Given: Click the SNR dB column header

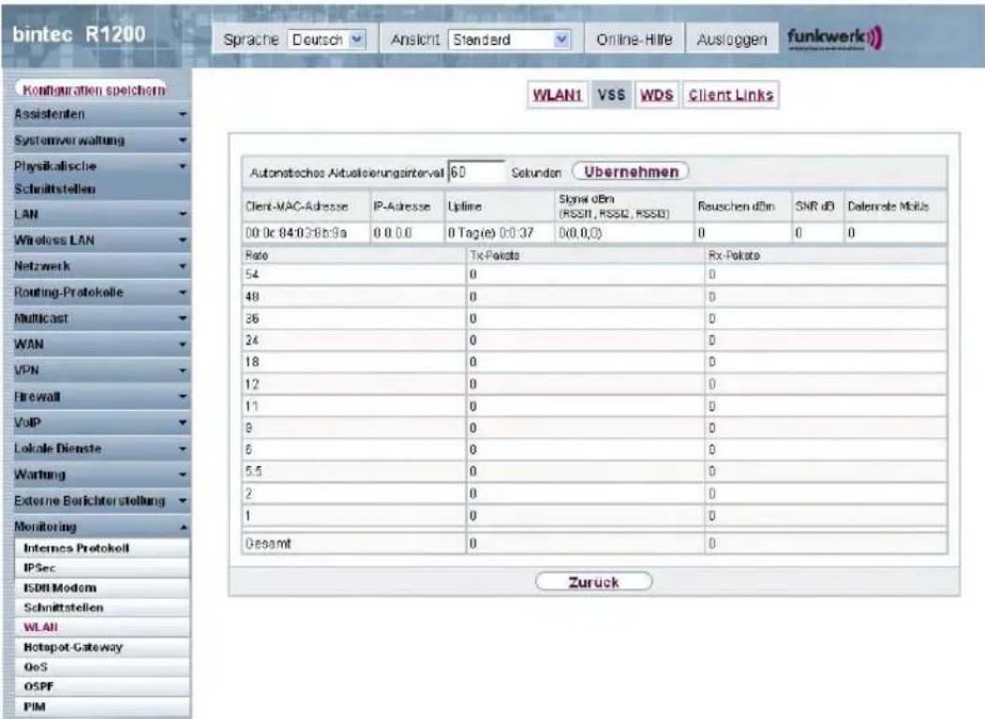Looking at the screenshot, I should [814, 206].
